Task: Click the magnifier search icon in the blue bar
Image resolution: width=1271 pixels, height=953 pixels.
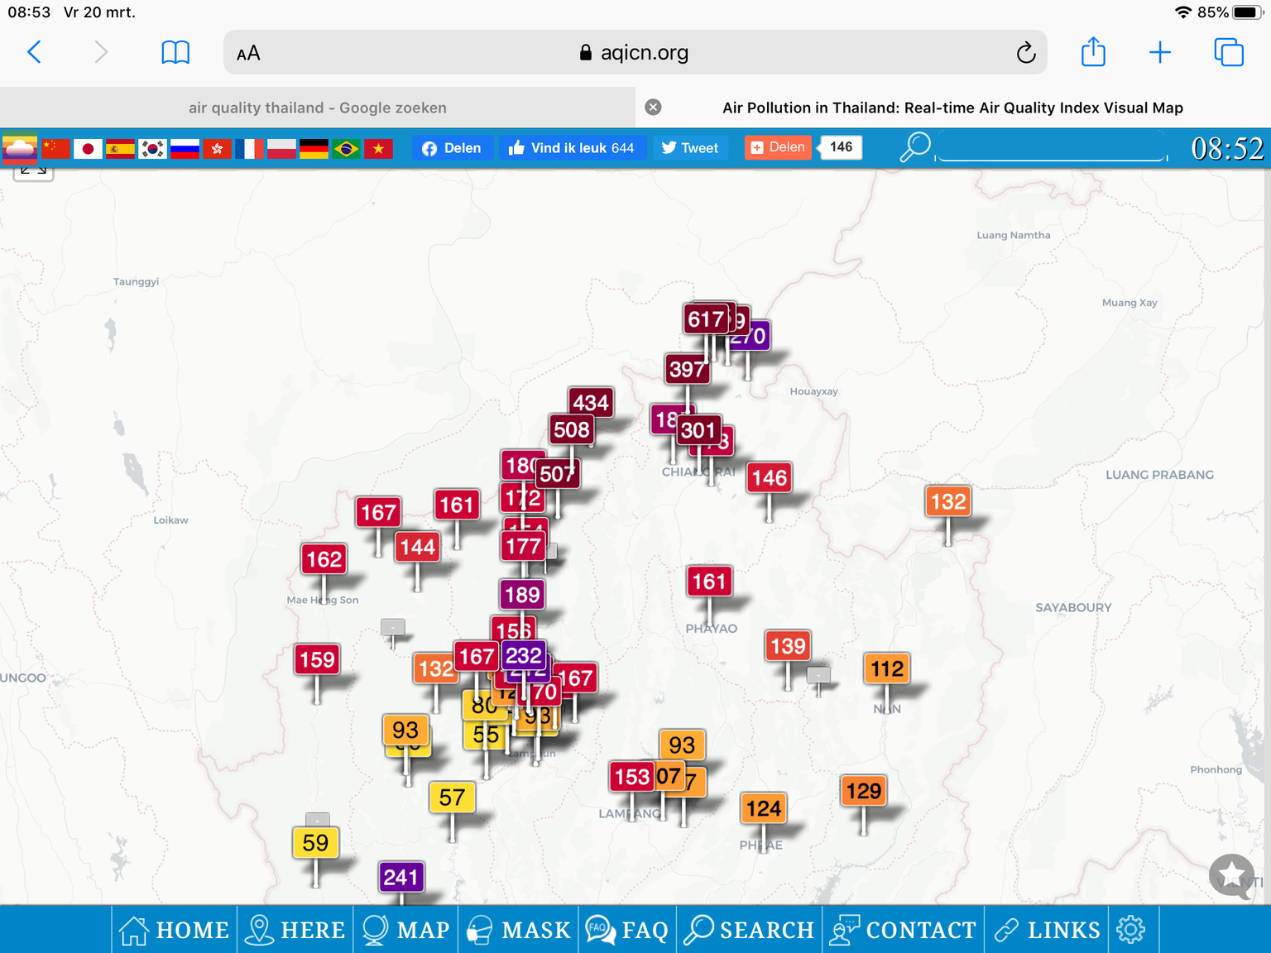Action: [x=914, y=147]
